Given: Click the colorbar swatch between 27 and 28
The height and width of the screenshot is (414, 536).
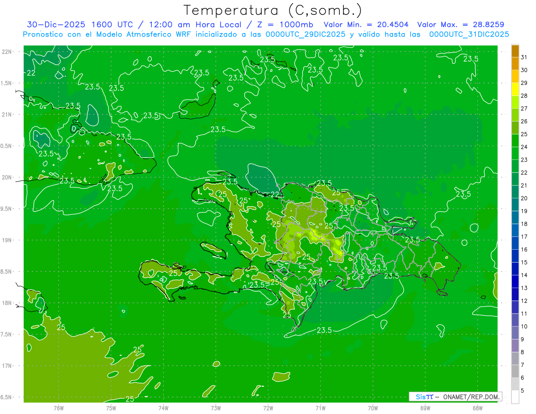Looking at the screenshot, I should point(515,102).
